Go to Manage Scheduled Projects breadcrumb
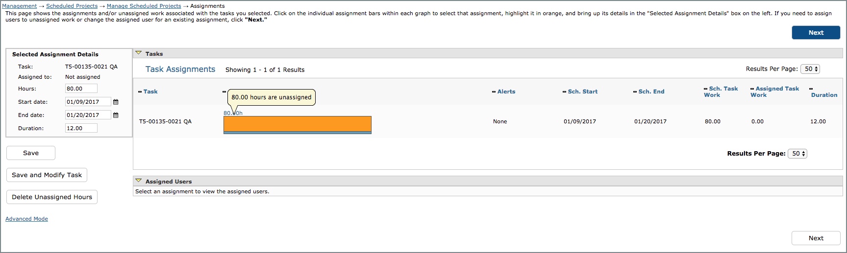The height and width of the screenshot is (253, 847). [x=144, y=6]
